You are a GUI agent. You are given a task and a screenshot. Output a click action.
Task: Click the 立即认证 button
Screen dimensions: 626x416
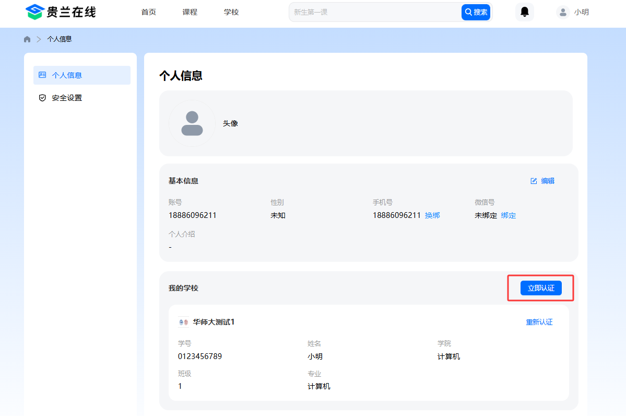540,288
